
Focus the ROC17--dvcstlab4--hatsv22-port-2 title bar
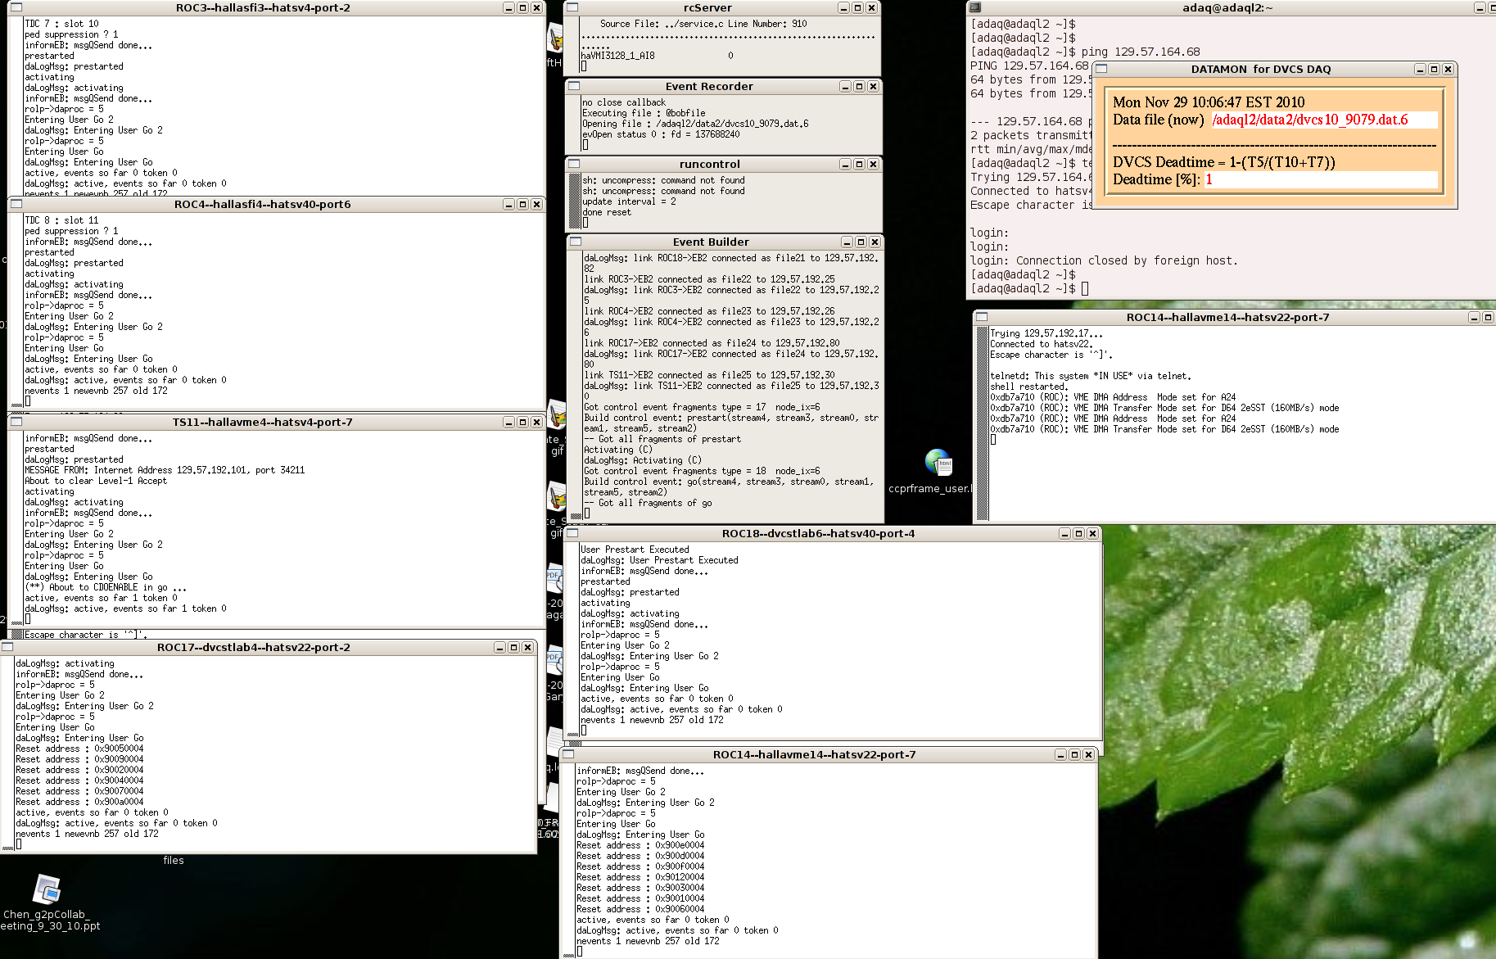tap(254, 647)
